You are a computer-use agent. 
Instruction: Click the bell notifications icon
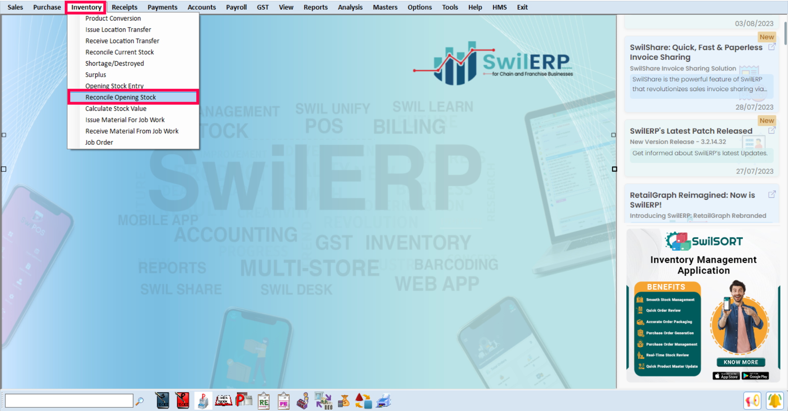click(774, 401)
